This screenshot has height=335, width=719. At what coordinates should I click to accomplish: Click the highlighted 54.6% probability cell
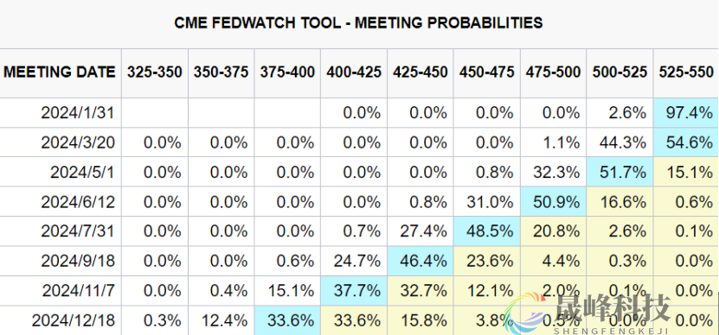point(686,142)
